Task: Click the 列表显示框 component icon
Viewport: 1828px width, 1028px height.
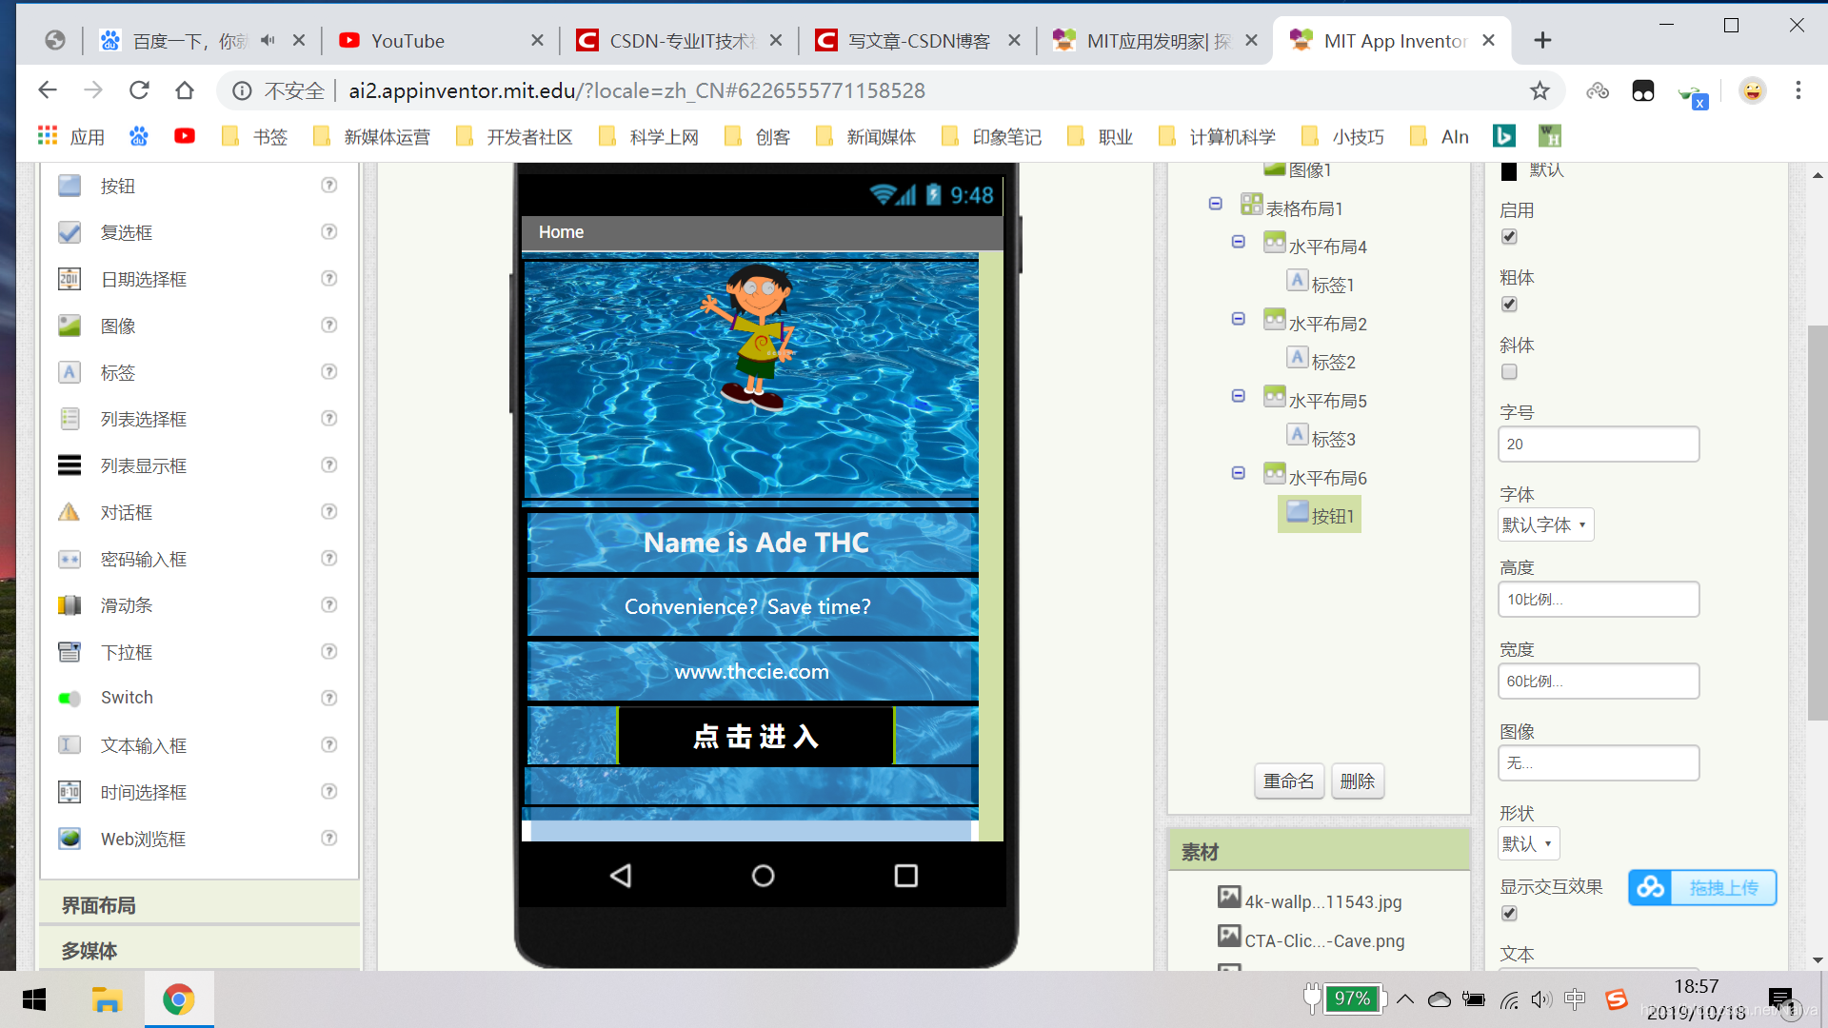Action: (x=71, y=465)
